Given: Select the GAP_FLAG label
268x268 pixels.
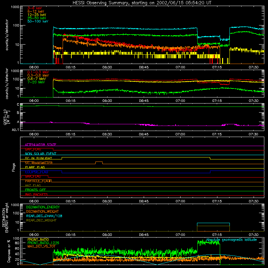Looking at the screenshot, I should point(33,149).
